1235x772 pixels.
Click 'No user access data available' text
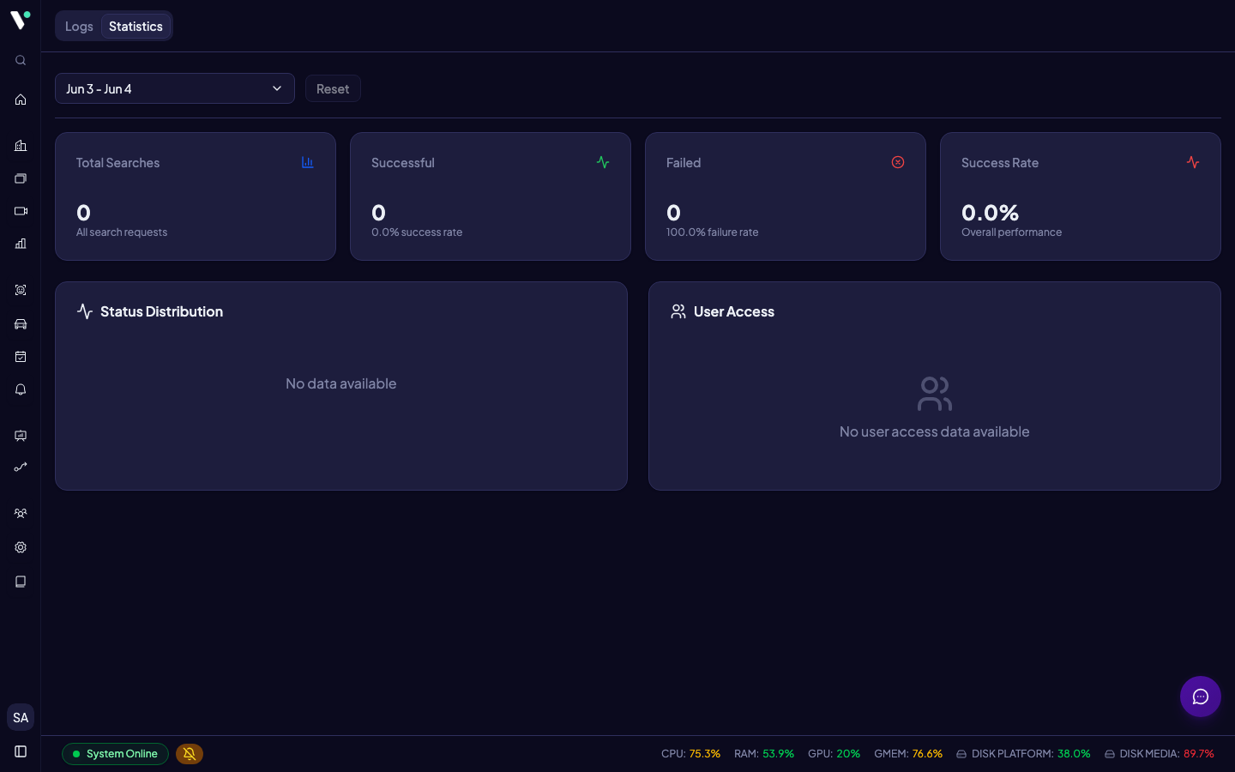tap(935, 431)
